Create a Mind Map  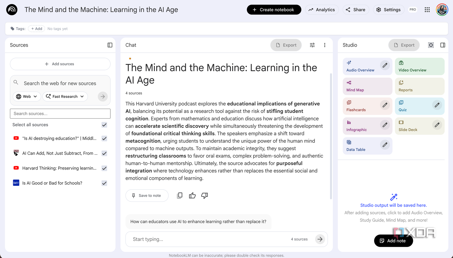[367, 86]
